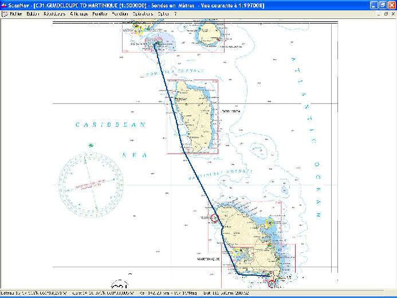Open the Edition menu

pos(33,13)
